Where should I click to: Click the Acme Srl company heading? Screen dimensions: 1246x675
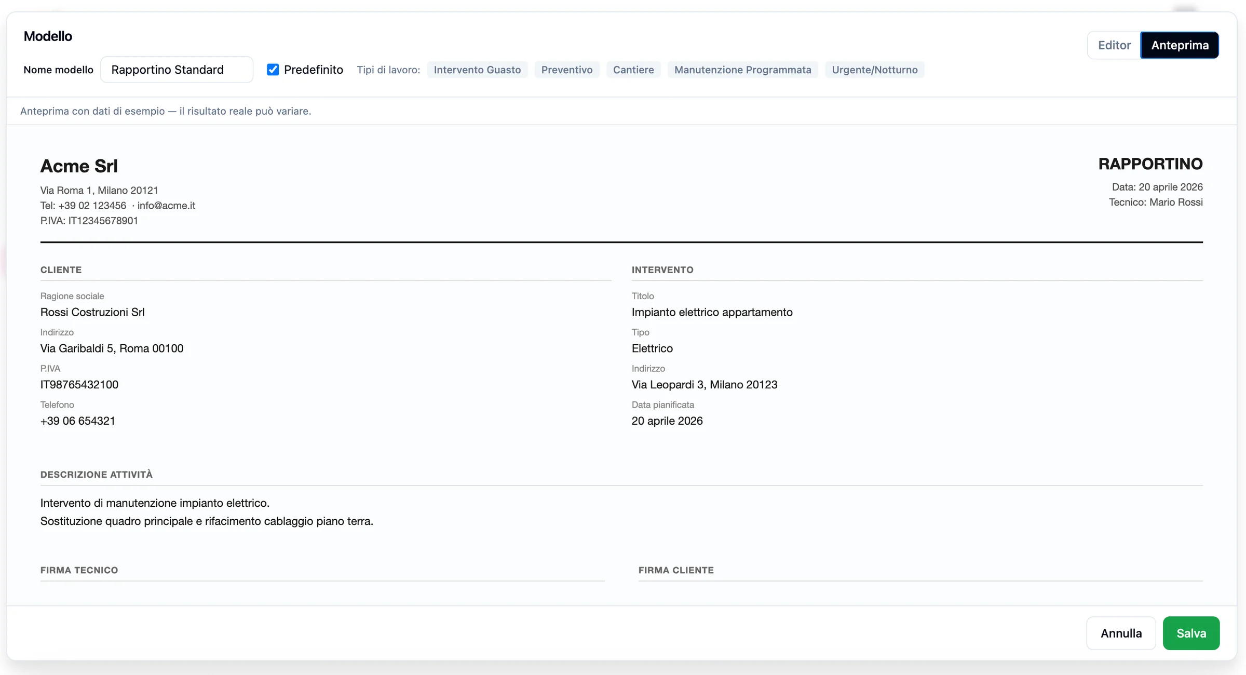(79, 166)
